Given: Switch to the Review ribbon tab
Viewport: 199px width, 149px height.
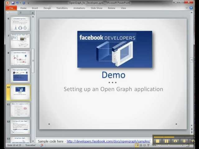Looking at the screenshot, I should tap(112, 8).
